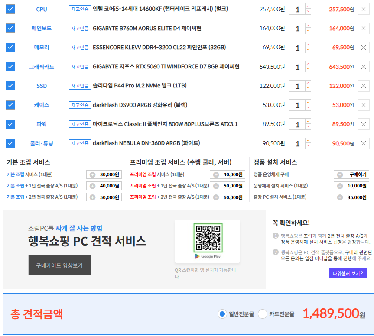The image size is (374, 336).
Task: Open GIGABYTE B760M AORUS ELITE product link
Action: pyautogui.click(x=147, y=28)
